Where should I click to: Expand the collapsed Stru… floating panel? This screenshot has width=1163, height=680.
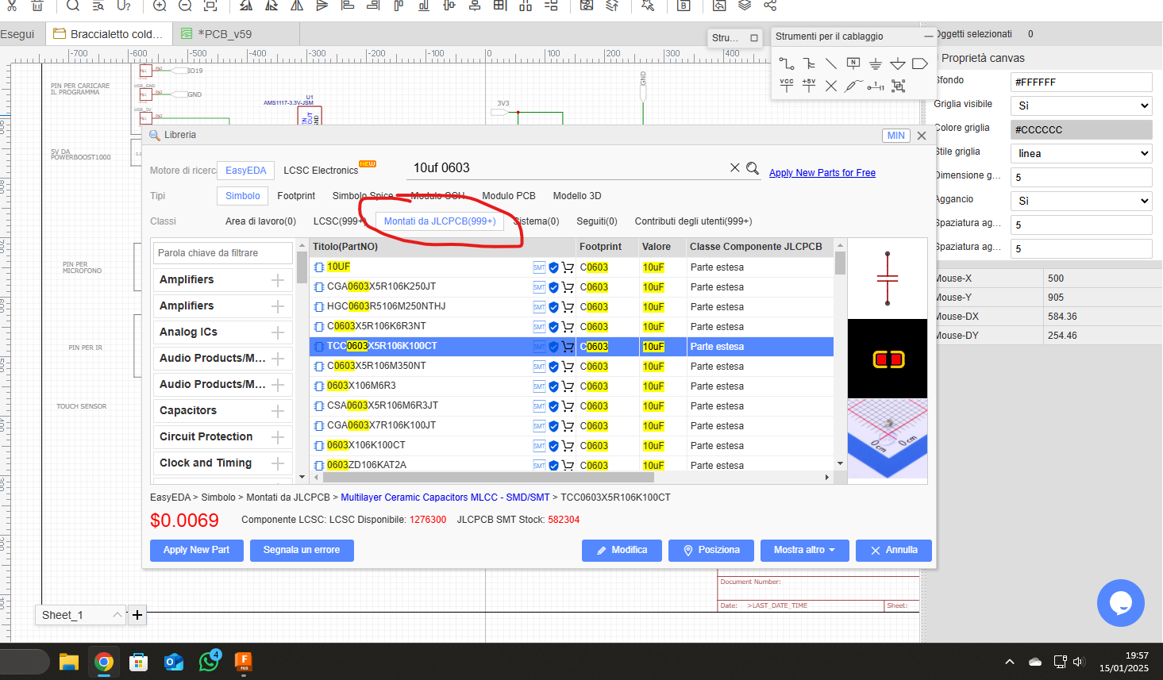[754, 37]
